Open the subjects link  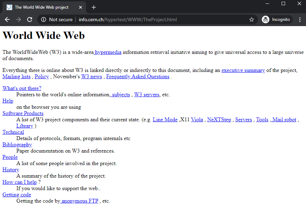pyautogui.click(x=120, y=95)
